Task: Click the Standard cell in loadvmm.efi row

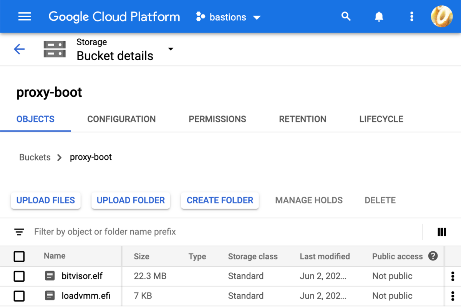Action: (x=246, y=296)
